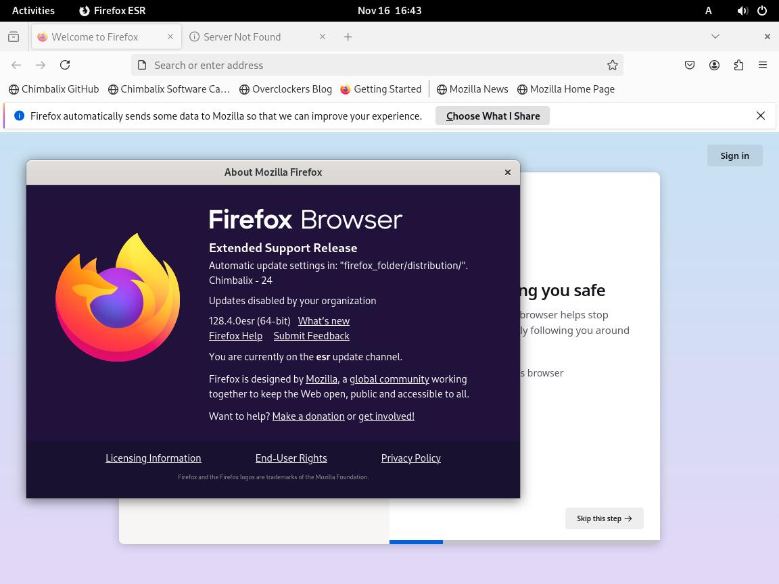Close the About Mozilla Firefox dialog

[508, 172]
